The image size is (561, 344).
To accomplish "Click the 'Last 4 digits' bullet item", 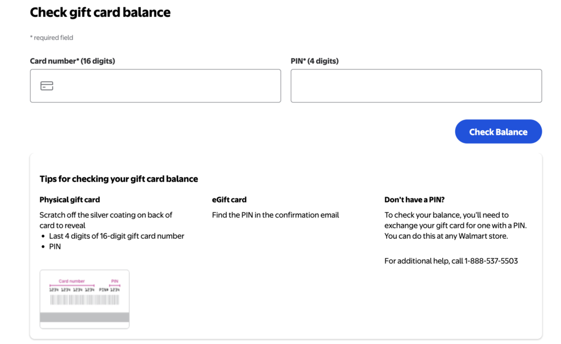I will [x=116, y=236].
